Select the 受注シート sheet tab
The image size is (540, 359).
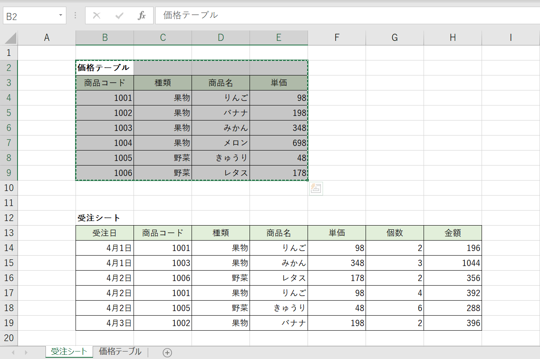(x=68, y=351)
